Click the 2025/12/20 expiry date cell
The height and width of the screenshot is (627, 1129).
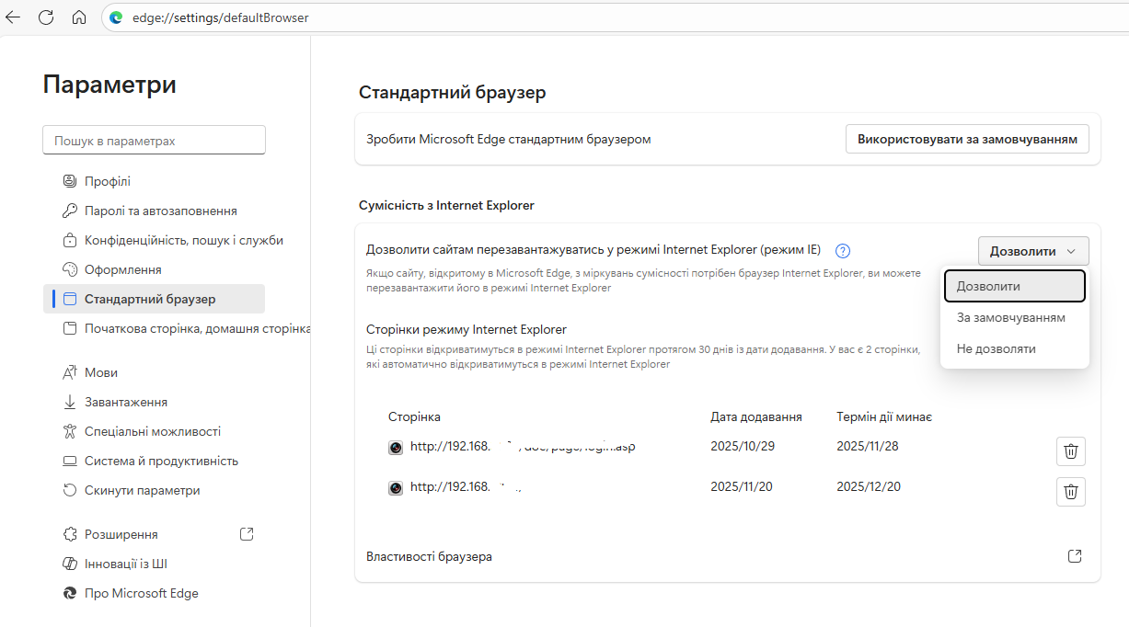click(x=868, y=486)
